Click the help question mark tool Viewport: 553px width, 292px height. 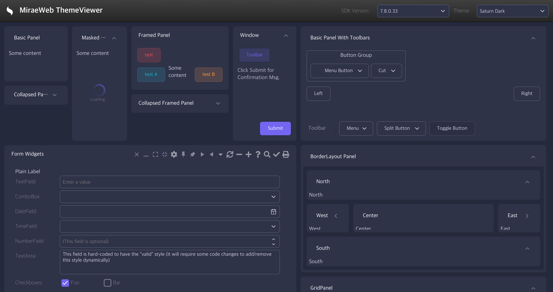coord(258,154)
